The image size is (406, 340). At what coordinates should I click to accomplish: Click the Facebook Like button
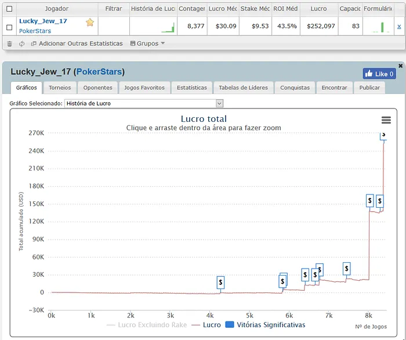(379, 74)
